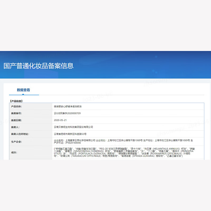This screenshot has width=211, height=211.
Task: Click the 备案人住所地址 row label
Action: (x=20, y=134)
